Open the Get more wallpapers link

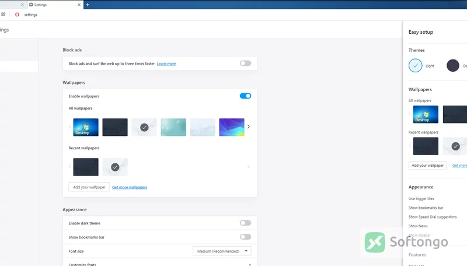130,187
